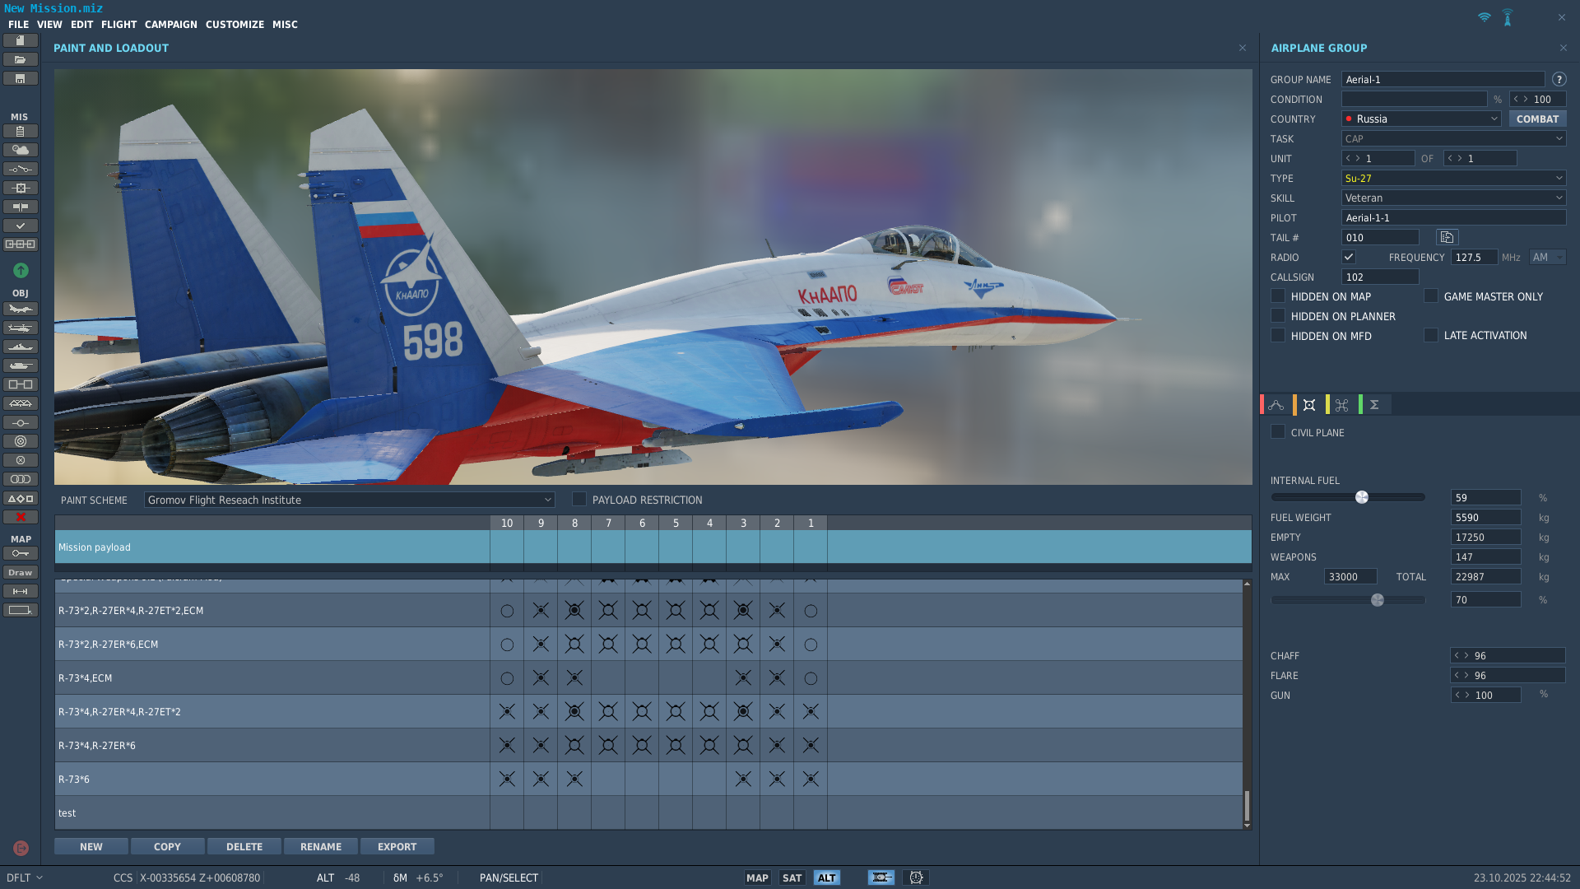Click the green fly mission arrow icon
The image size is (1580, 889).
tap(21, 271)
